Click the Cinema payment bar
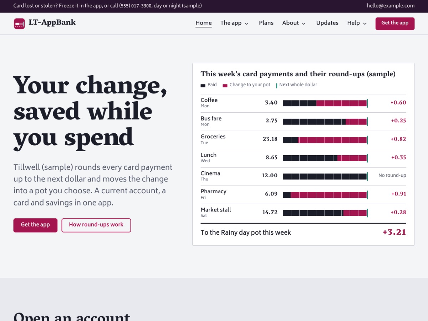 pyautogui.click(x=325, y=176)
